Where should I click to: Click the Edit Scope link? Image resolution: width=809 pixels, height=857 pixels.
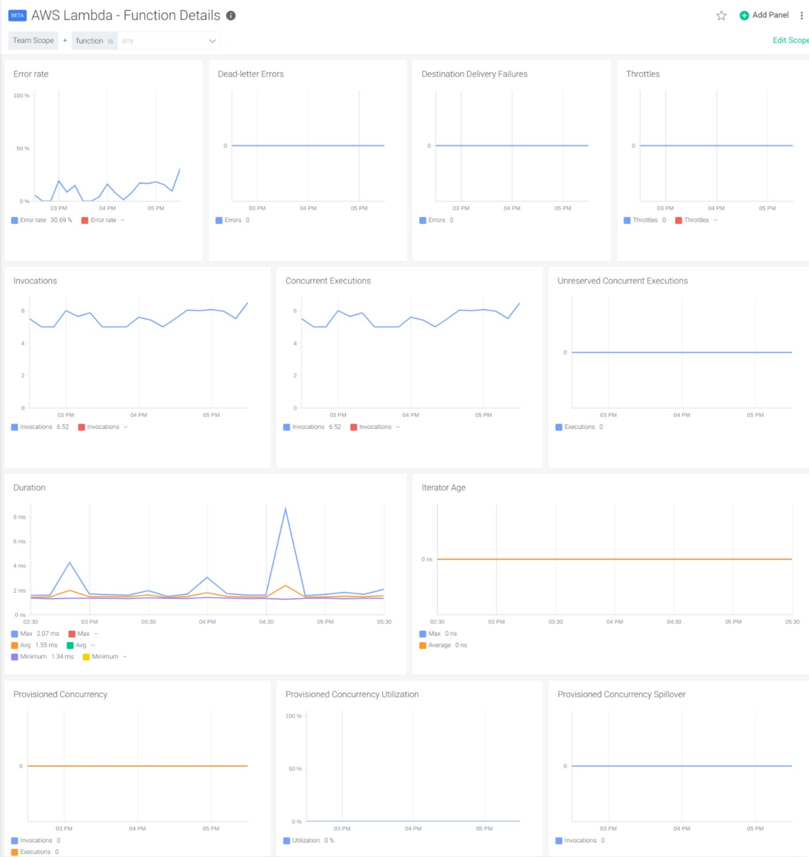pos(791,40)
